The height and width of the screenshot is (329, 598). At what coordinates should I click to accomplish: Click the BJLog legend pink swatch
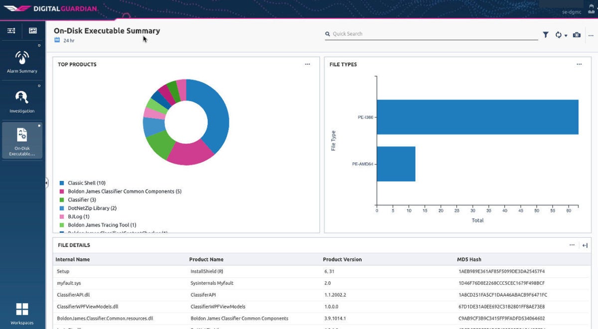(62, 217)
